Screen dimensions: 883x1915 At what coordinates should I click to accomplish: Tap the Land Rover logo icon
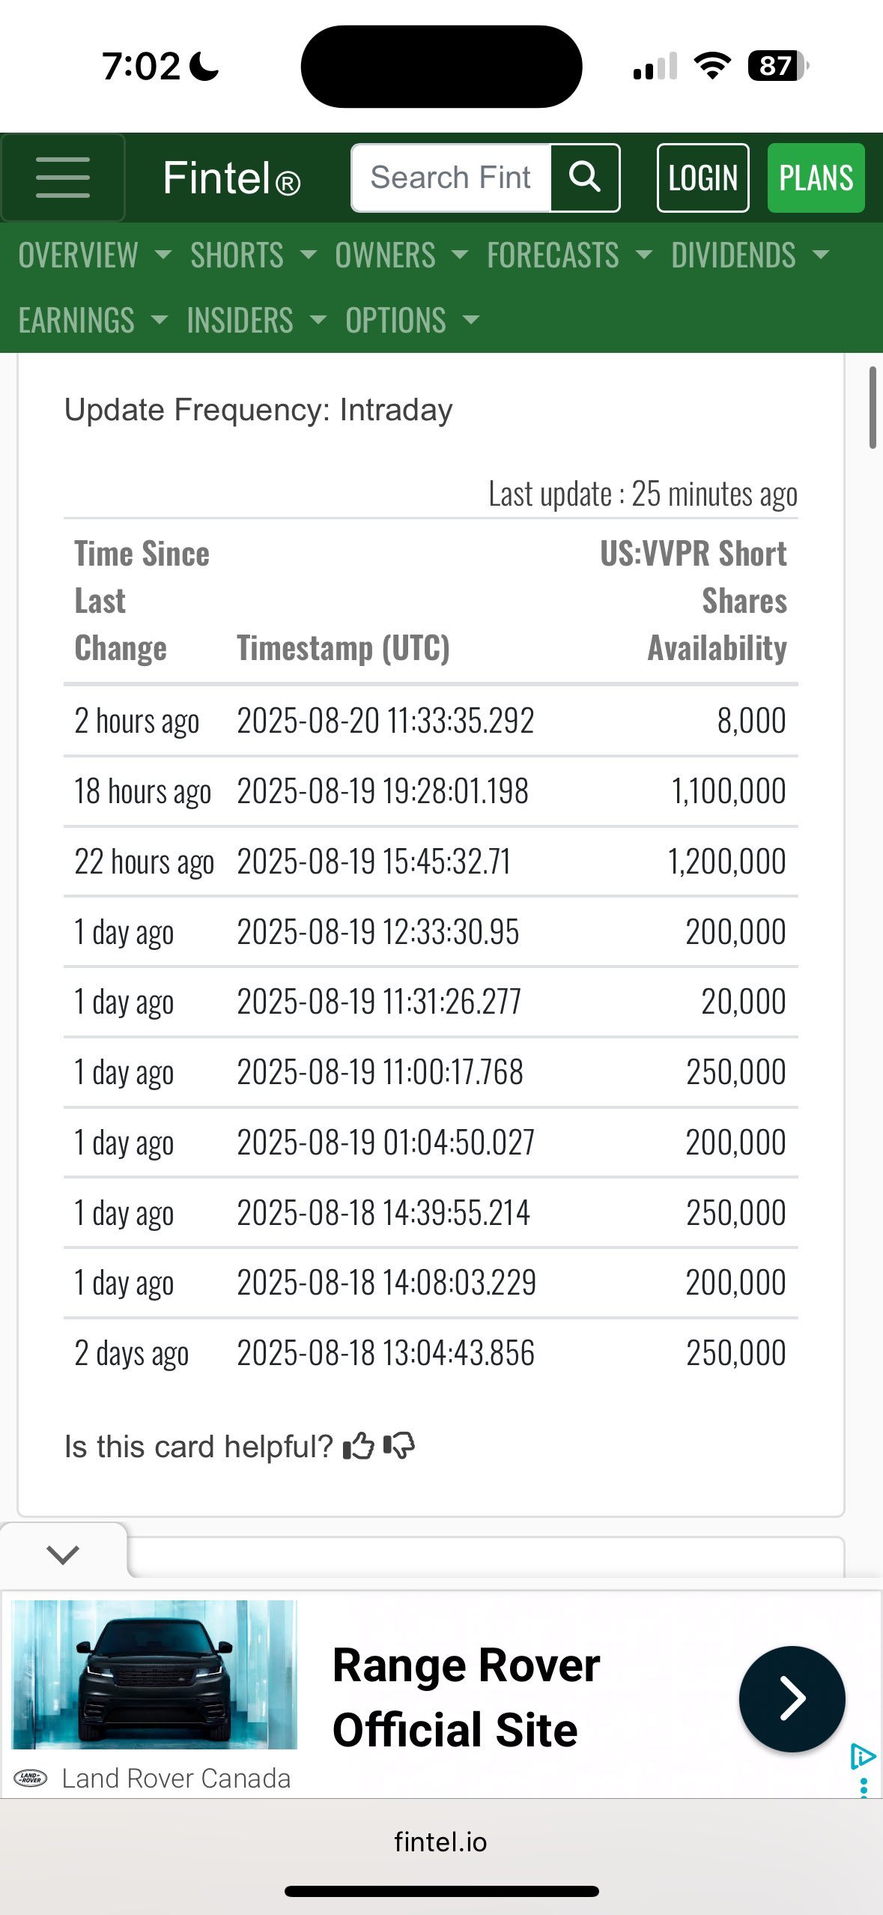31,1778
